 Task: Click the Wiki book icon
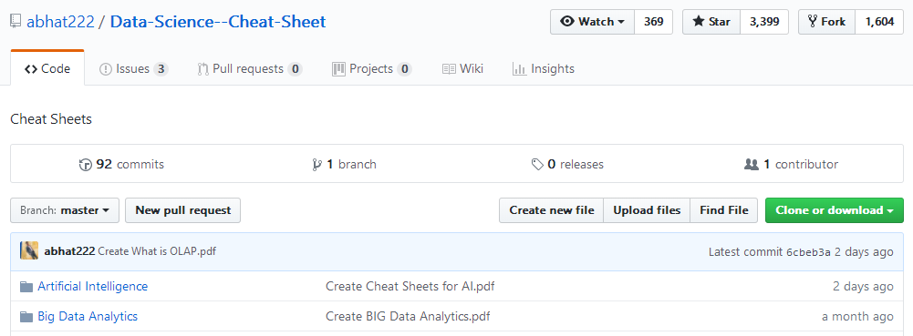tap(449, 69)
